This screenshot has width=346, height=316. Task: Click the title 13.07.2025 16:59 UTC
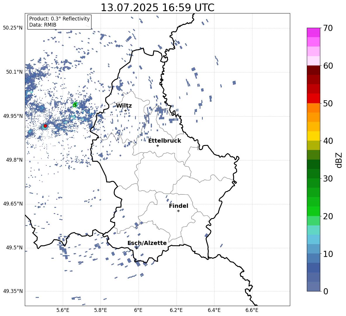pos(158,8)
